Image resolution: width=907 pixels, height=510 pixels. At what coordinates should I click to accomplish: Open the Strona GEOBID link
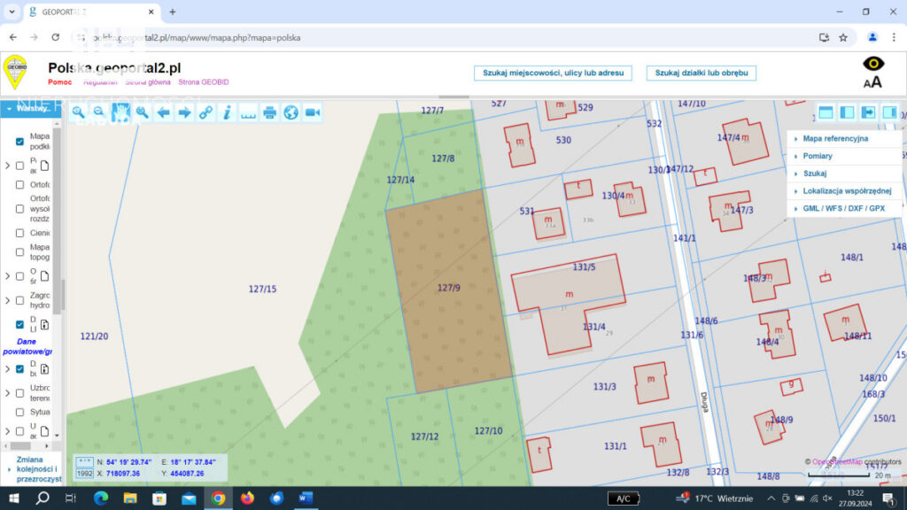point(203,81)
